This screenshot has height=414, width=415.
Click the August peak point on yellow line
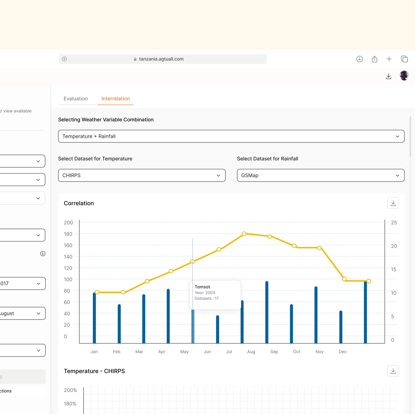tap(244, 234)
